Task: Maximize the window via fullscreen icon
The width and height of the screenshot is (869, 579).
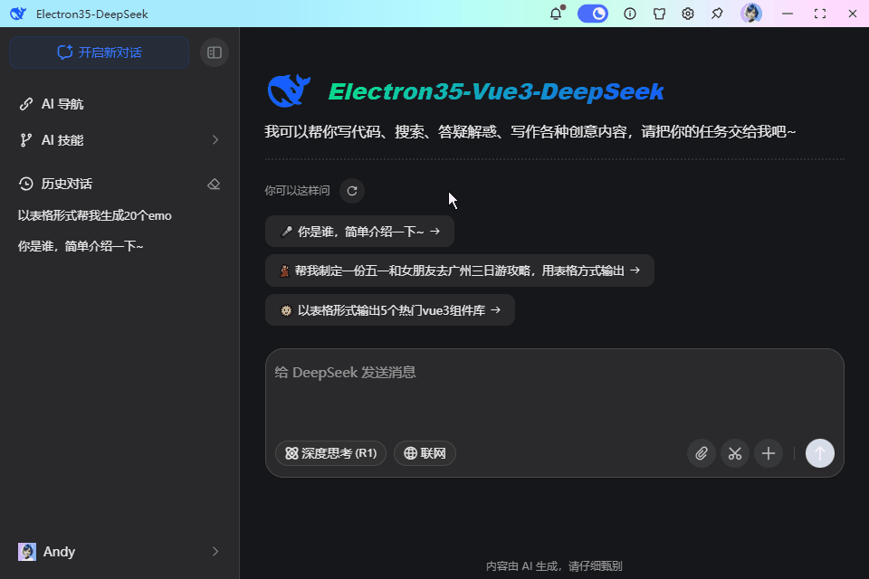Action: (x=820, y=14)
